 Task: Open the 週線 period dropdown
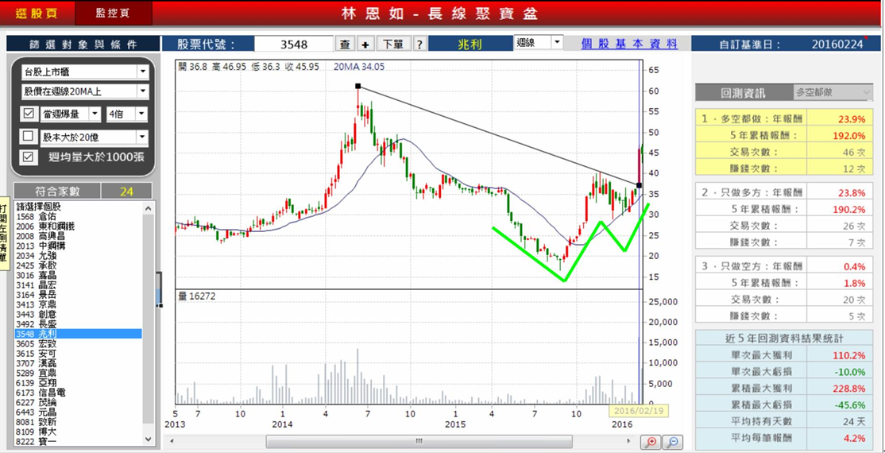tap(557, 43)
